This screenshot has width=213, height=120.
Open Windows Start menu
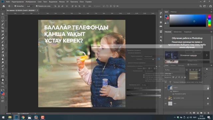(3, 117)
